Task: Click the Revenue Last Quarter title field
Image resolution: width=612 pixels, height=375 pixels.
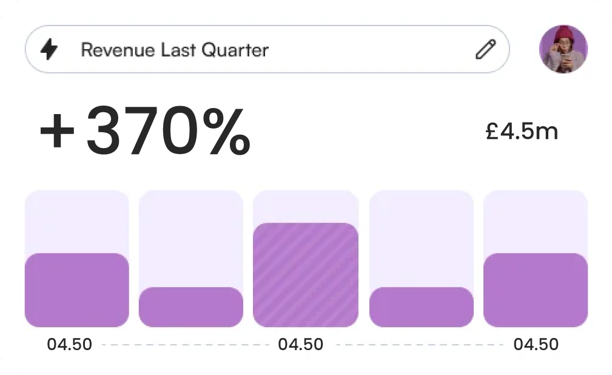Action: (175, 50)
